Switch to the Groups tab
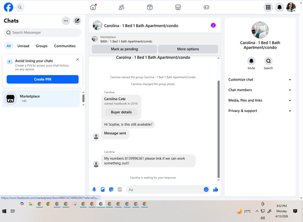The image size is (303, 222). click(41, 46)
